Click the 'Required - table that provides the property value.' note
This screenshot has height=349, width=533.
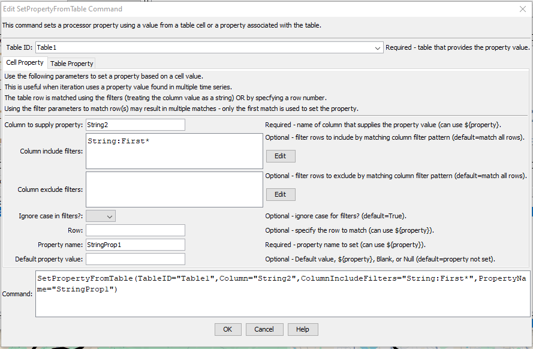pos(457,47)
